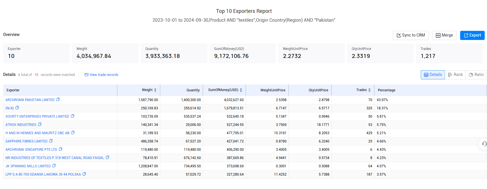Click copy icon next to ATROX INDUSTRIES
This screenshot has height=189, width=487.
[40, 124]
